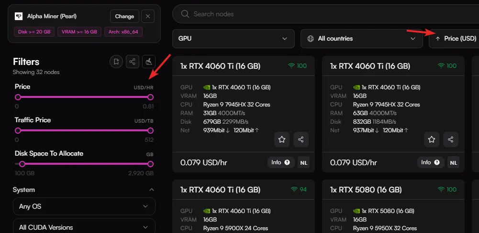Click the Arch: x86_64 tag

click(x=123, y=32)
